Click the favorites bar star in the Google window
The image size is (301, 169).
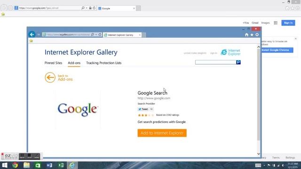[x=3, y=14]
